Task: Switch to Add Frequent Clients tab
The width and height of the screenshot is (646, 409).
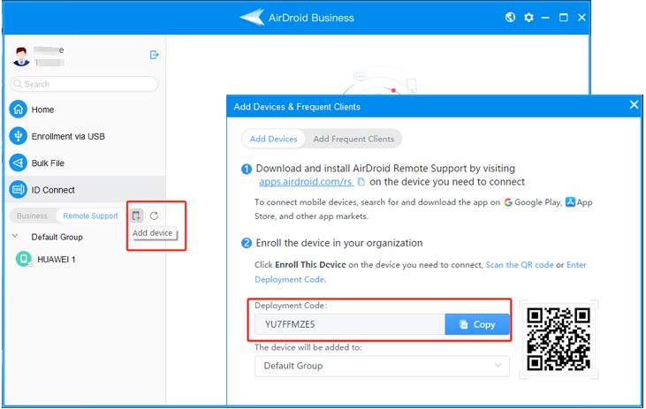Action: coord(353,139)
